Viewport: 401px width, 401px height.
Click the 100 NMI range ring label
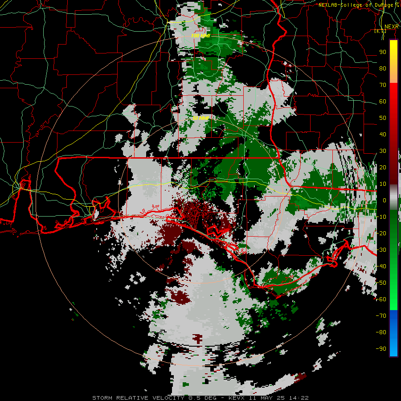200,36
